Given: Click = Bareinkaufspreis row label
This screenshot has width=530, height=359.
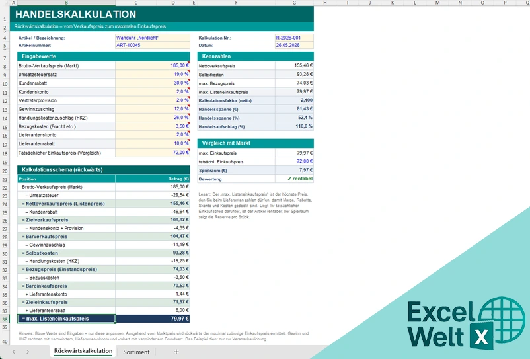Looking at the screenshot, I should pos(67,286).
